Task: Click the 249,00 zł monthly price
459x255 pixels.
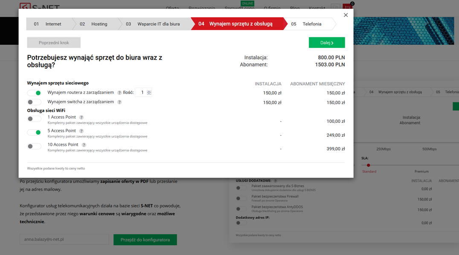Action: [336, 135]
